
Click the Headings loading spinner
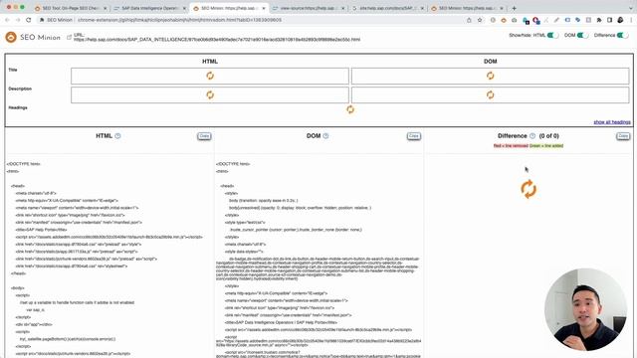pyautogui.click(x=350, y=109)
